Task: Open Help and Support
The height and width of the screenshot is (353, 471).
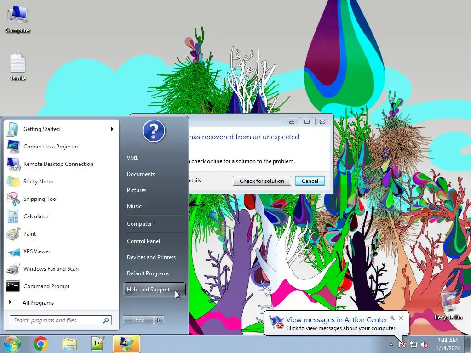Action: tap(155, 290)
